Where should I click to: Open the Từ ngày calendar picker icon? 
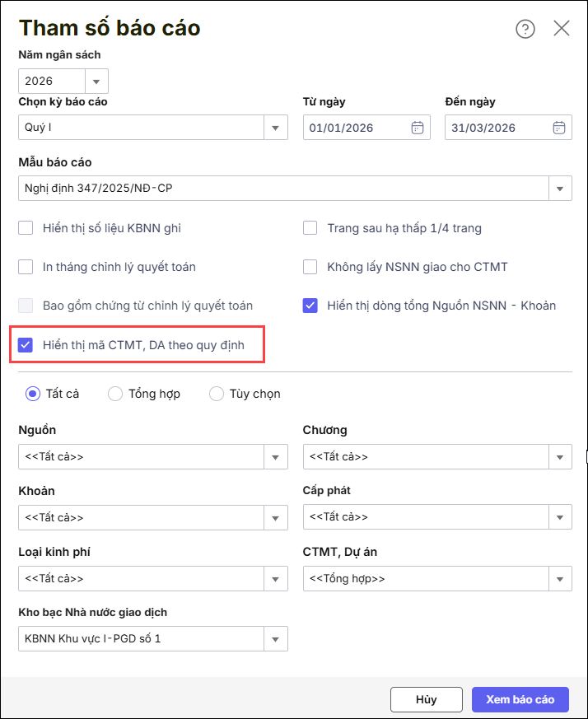(x=418, y=128)
